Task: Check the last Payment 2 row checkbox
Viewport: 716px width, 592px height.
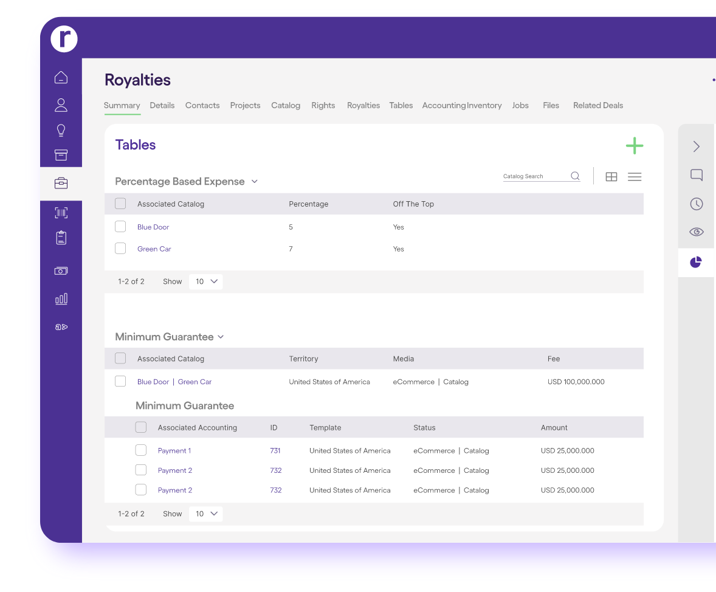Action: click(140, 490)
